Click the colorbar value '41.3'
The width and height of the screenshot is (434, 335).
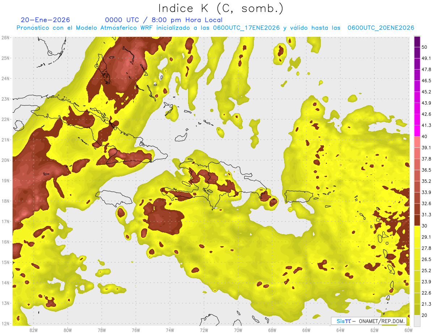tap(426, 125)
